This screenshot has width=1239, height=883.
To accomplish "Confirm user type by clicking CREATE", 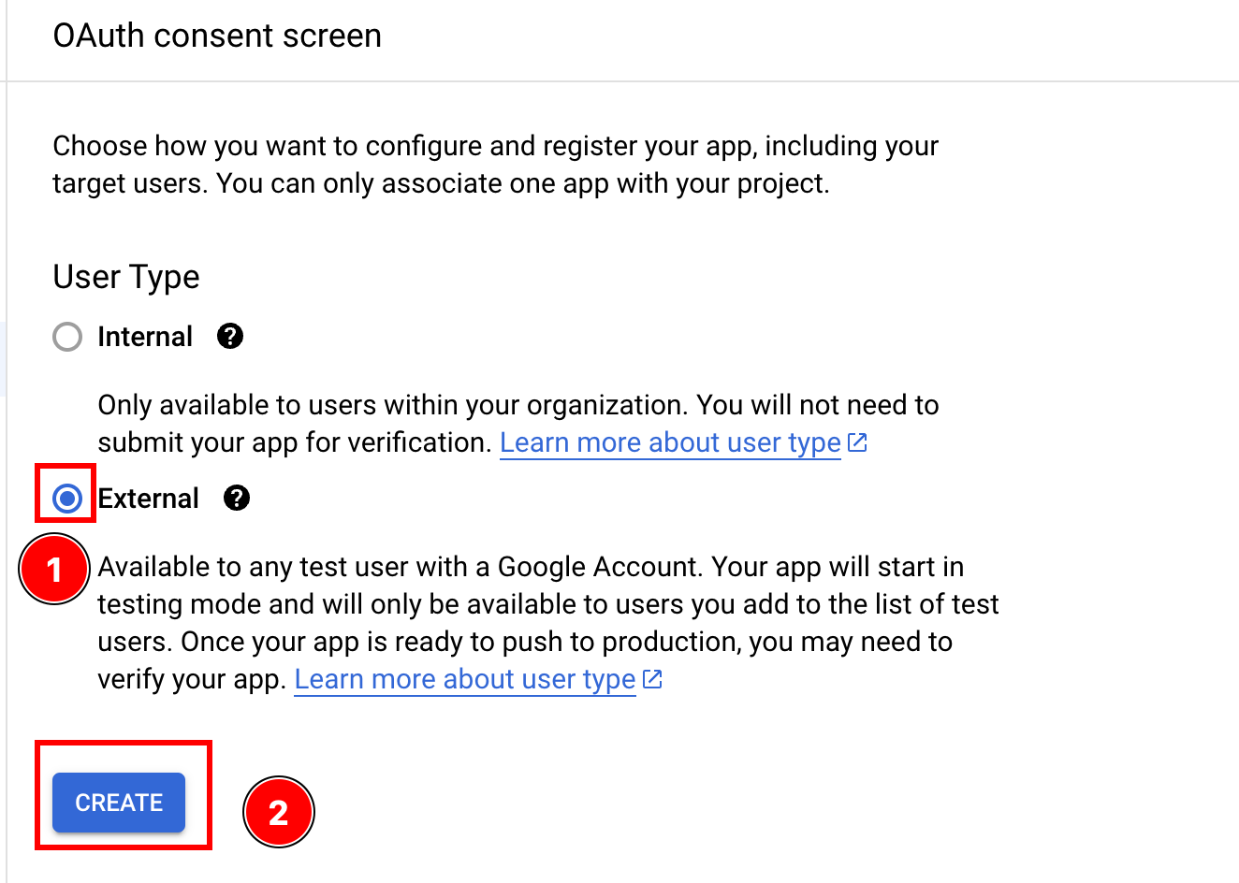I will point(118,803).
